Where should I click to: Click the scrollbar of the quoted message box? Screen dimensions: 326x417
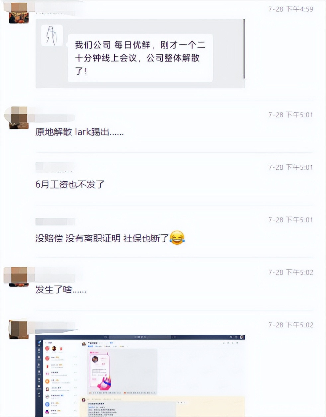pos(244,49)
